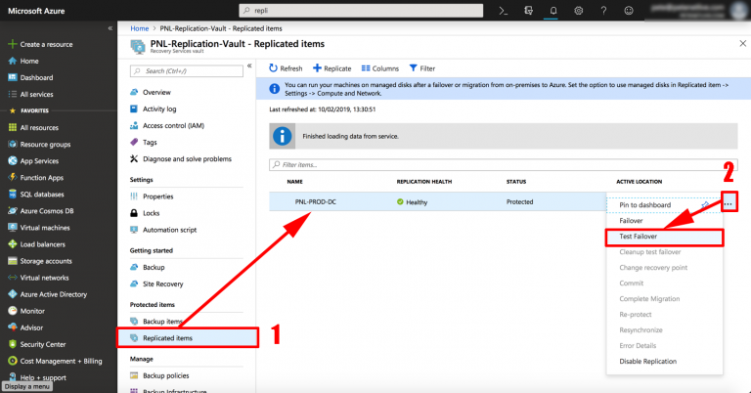Open Properties under Settings
The width and height of the screenshot is (751, 393).
(152, 196)
